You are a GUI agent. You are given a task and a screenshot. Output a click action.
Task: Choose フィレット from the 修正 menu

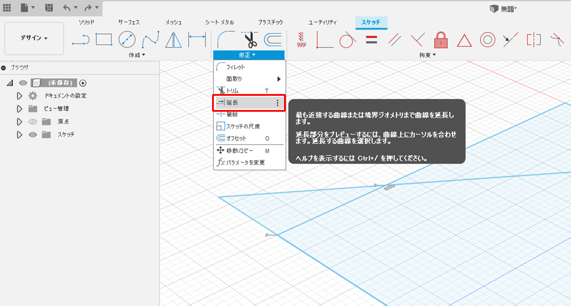[x=249, y=67]
